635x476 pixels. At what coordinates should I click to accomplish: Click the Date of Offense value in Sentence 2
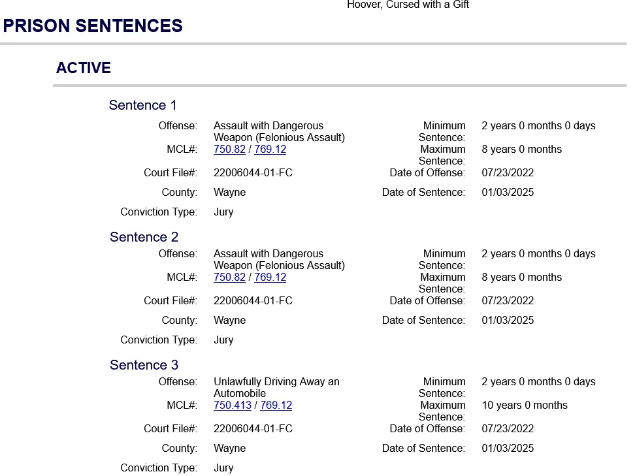click(508, 301)
